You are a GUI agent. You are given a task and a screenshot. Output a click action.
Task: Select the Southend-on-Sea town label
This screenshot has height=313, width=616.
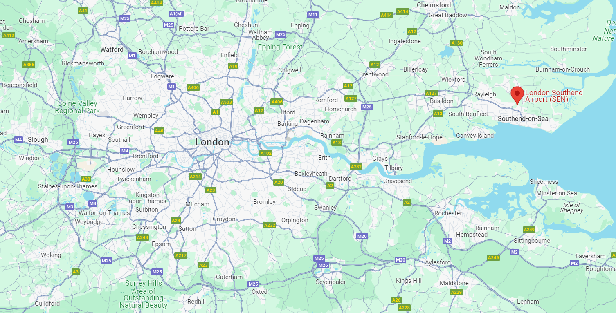(x=523, y=118)
